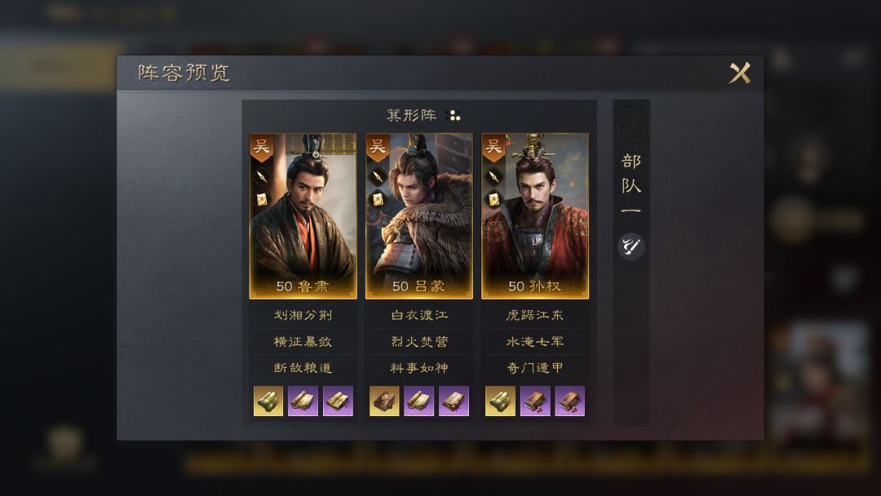Close the 阵容预览 window
The image size is (881, 496).
(739, 73)
